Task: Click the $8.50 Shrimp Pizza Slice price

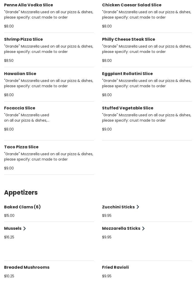Action: tap(9, 61)
